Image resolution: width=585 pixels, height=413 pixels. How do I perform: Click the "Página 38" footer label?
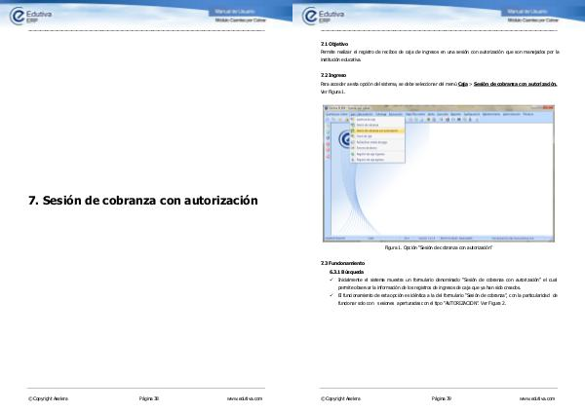(149, 398)
